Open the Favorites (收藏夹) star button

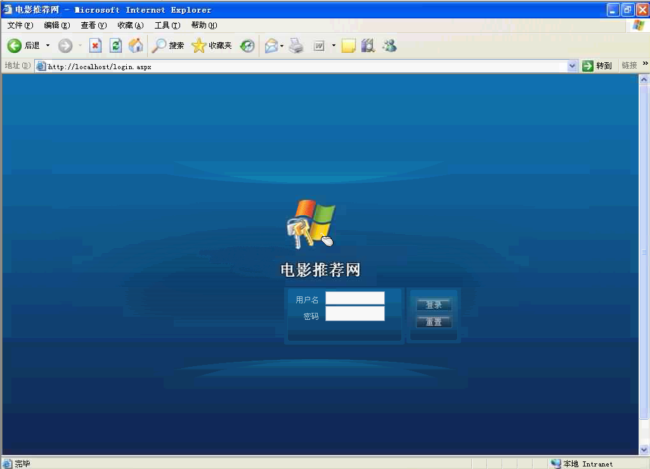(x=211, y=46)
